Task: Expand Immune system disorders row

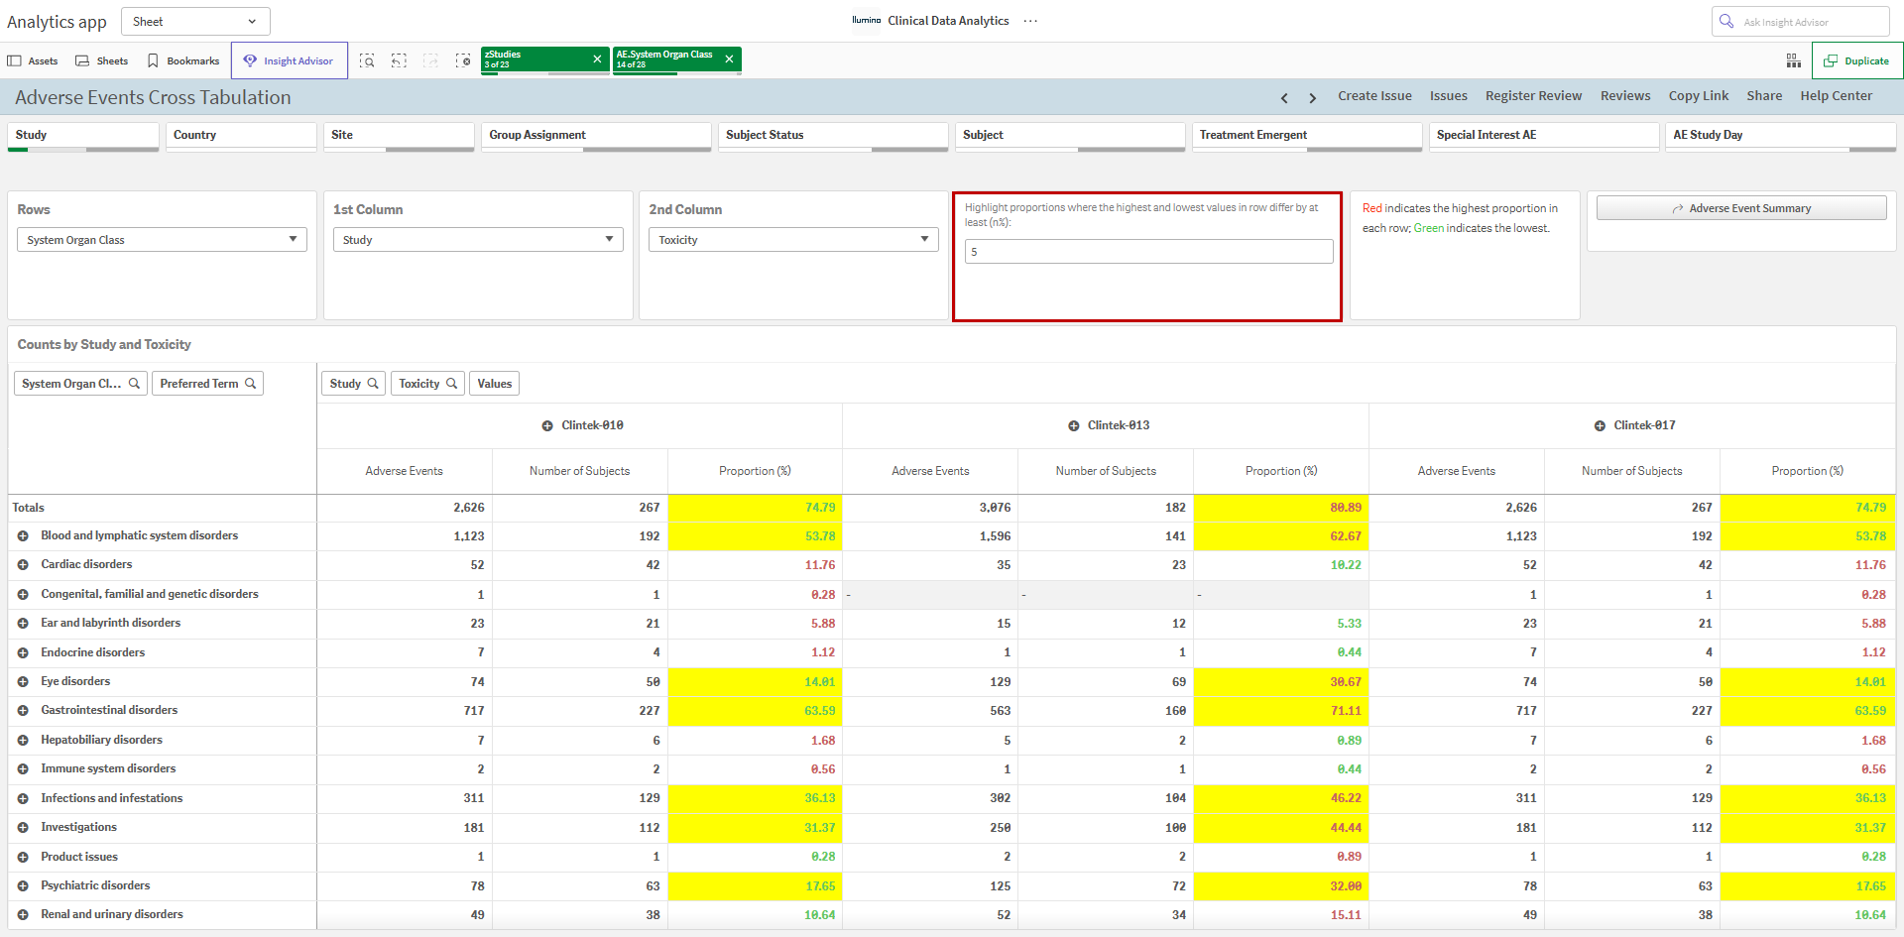Action: 23,769
